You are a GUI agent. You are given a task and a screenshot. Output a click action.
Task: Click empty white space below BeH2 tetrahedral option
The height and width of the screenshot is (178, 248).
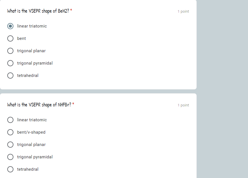point(98,84)
